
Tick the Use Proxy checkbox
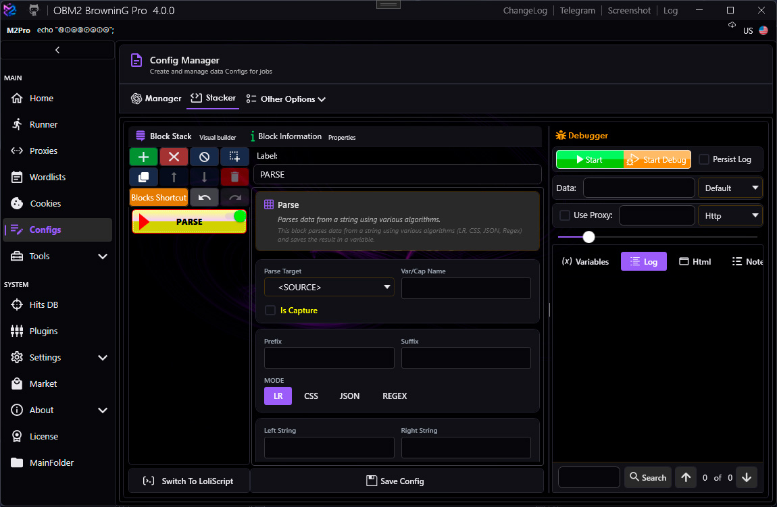tap(564, 215)
